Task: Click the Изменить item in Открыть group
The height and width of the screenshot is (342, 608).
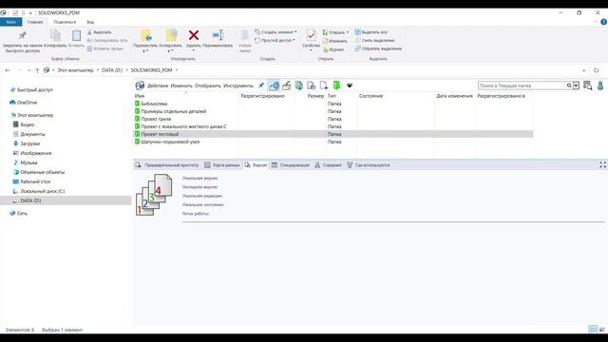Action: [335, 41]
